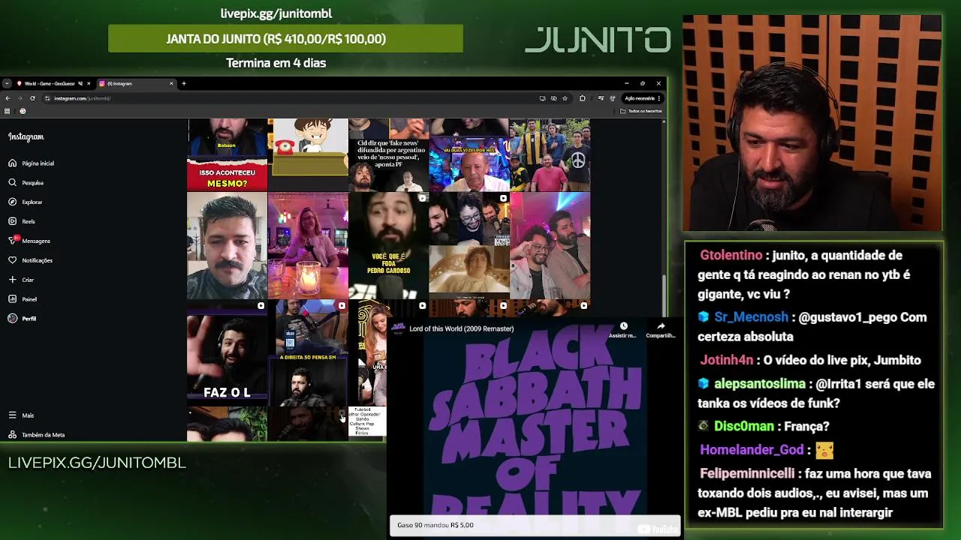Reload the Instagram page

click(x=32, y=98)
